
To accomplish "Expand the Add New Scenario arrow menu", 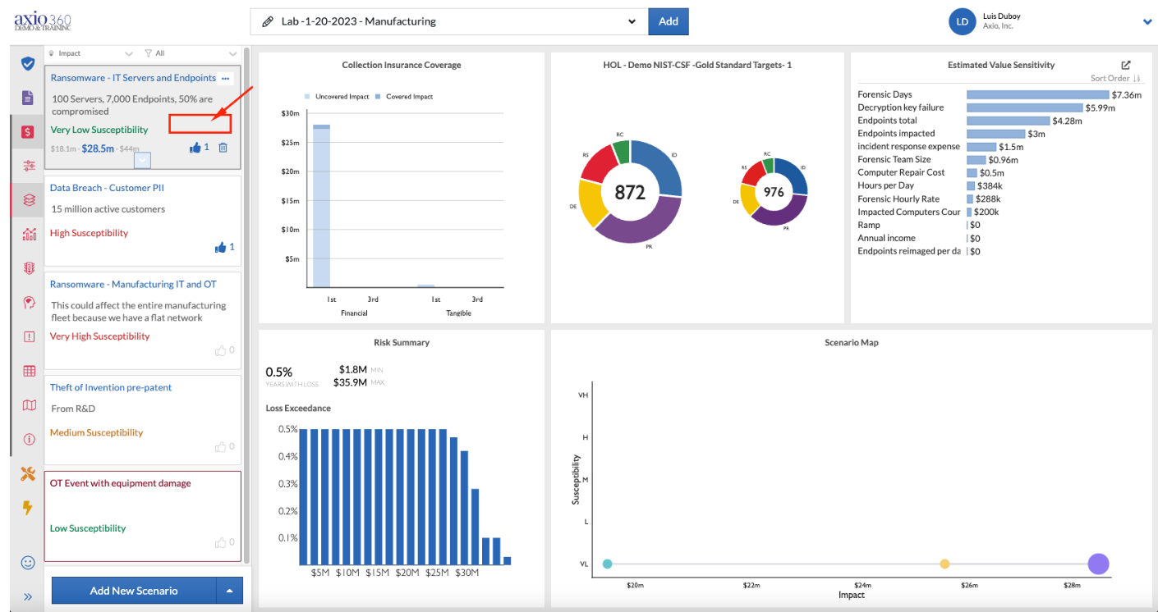I will [x=230, y=591].
